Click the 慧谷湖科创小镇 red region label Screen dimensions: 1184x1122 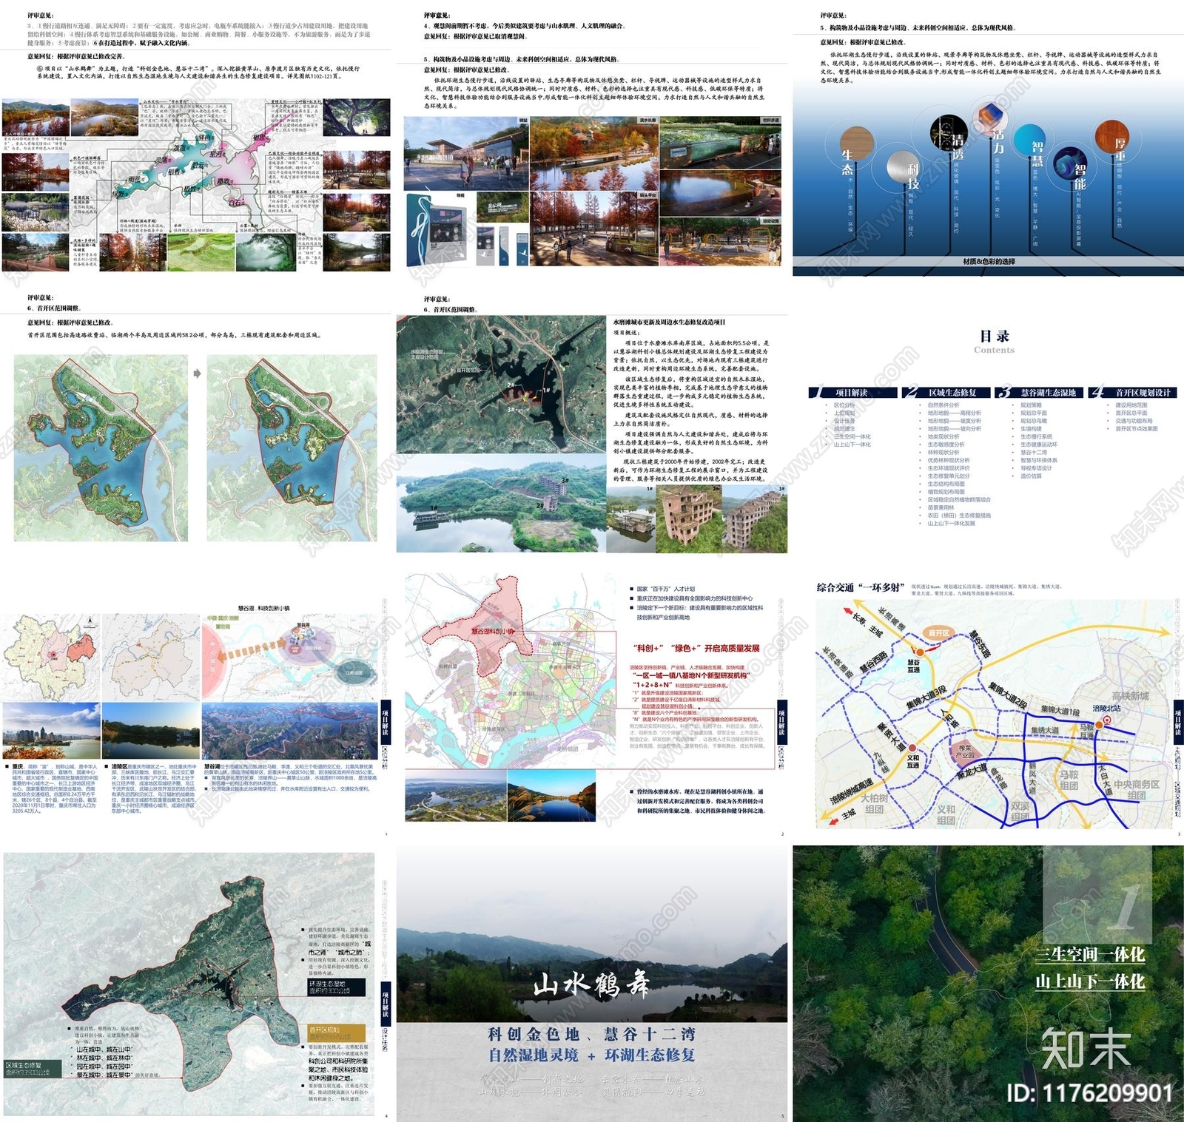tap(493, 632)
